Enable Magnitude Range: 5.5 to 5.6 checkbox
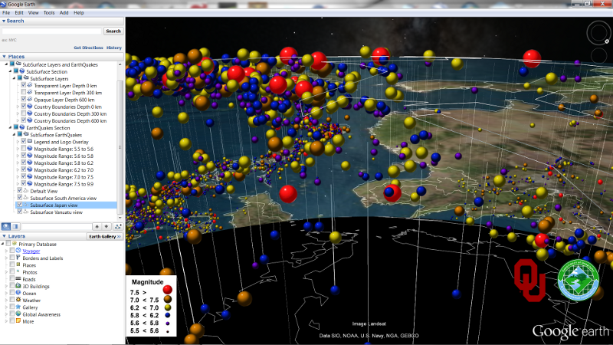613x345 pixels. coord(24,149)
